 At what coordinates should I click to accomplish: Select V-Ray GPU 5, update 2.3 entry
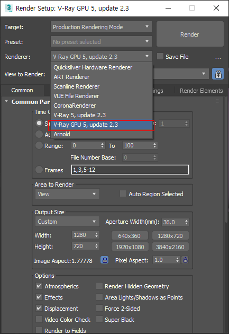[102, 125]
